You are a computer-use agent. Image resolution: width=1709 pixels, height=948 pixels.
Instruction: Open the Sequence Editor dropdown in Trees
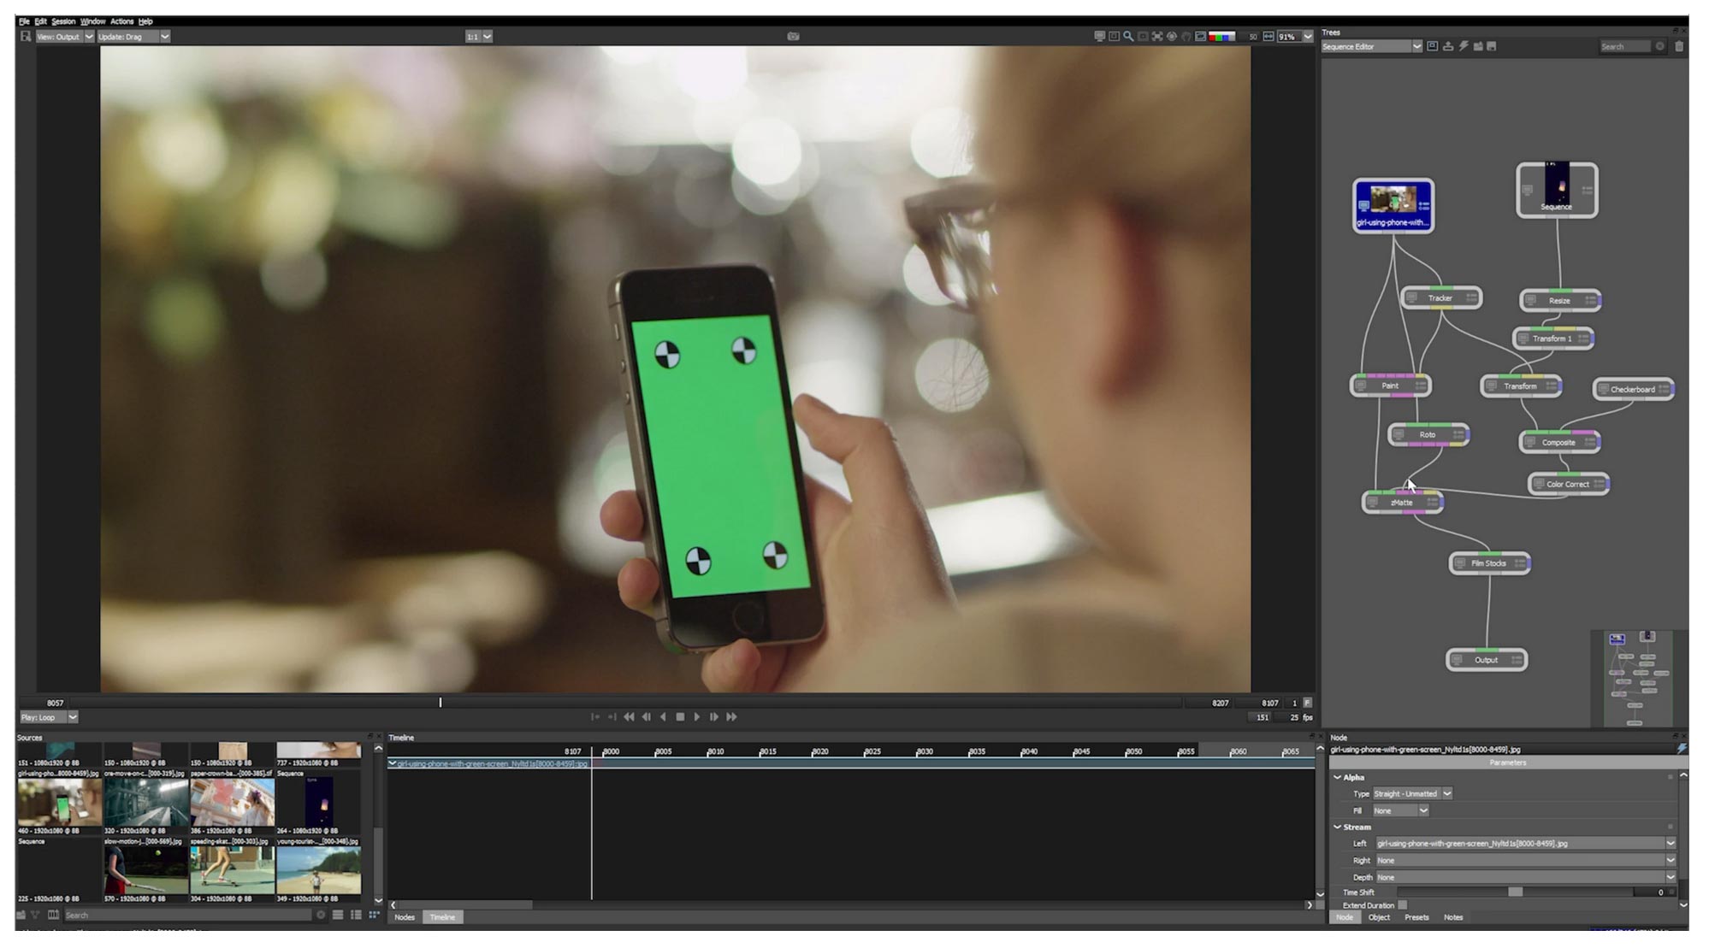(1371, 47)
